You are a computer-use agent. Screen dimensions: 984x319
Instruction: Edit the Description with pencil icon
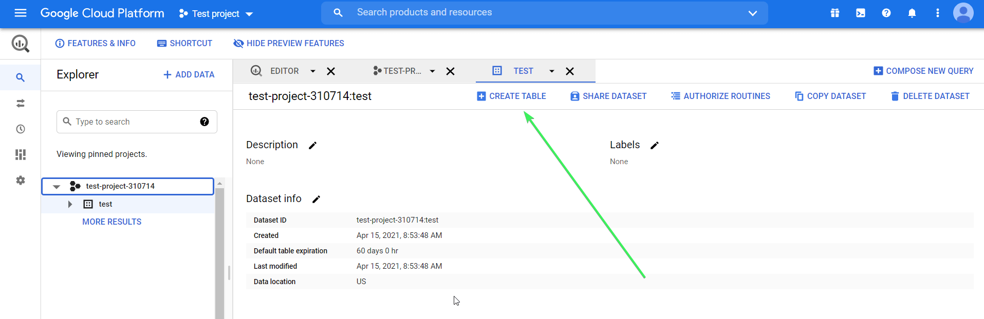312,145
